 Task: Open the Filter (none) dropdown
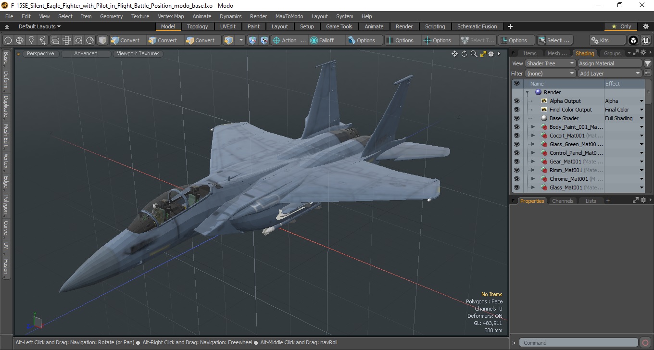click(x=550, y=74)
